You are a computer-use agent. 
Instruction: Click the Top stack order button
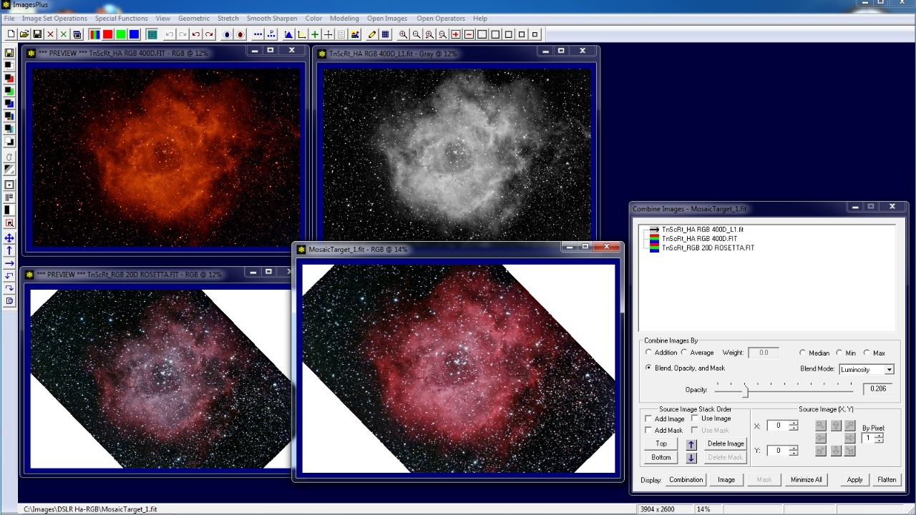point(661,443)
